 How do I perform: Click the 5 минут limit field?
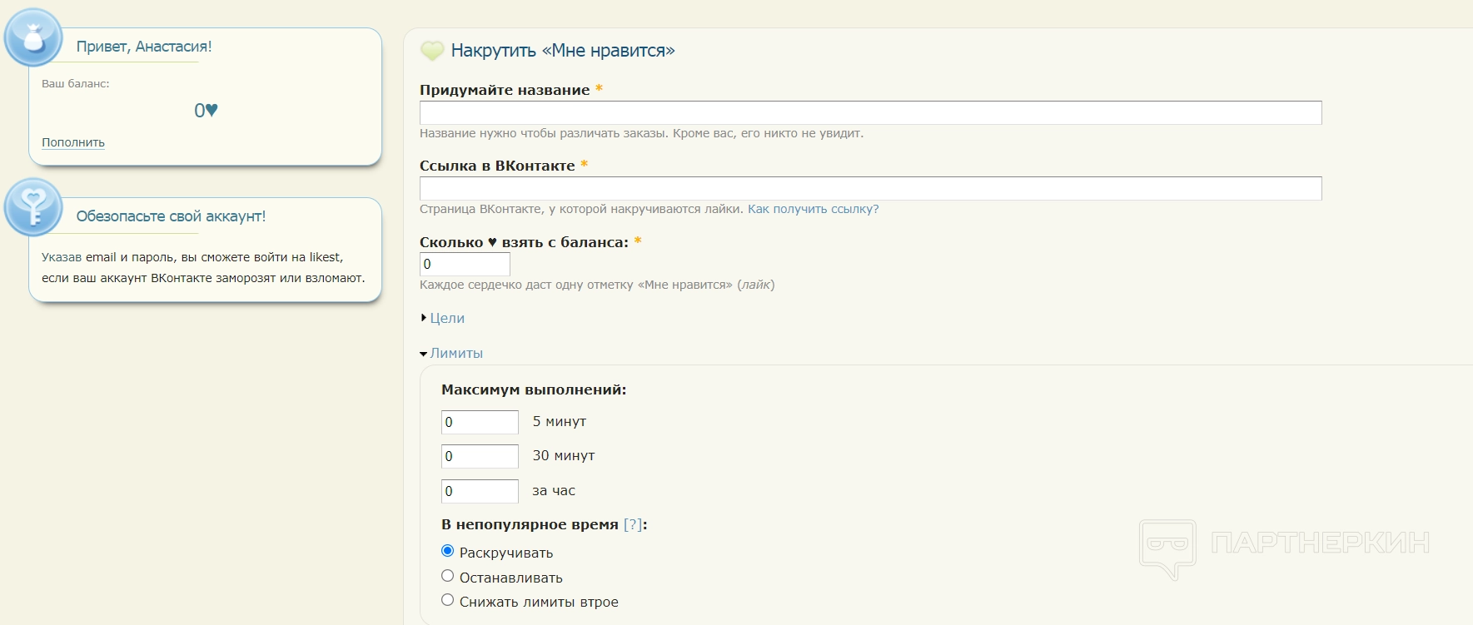click(x=480, y=422)
